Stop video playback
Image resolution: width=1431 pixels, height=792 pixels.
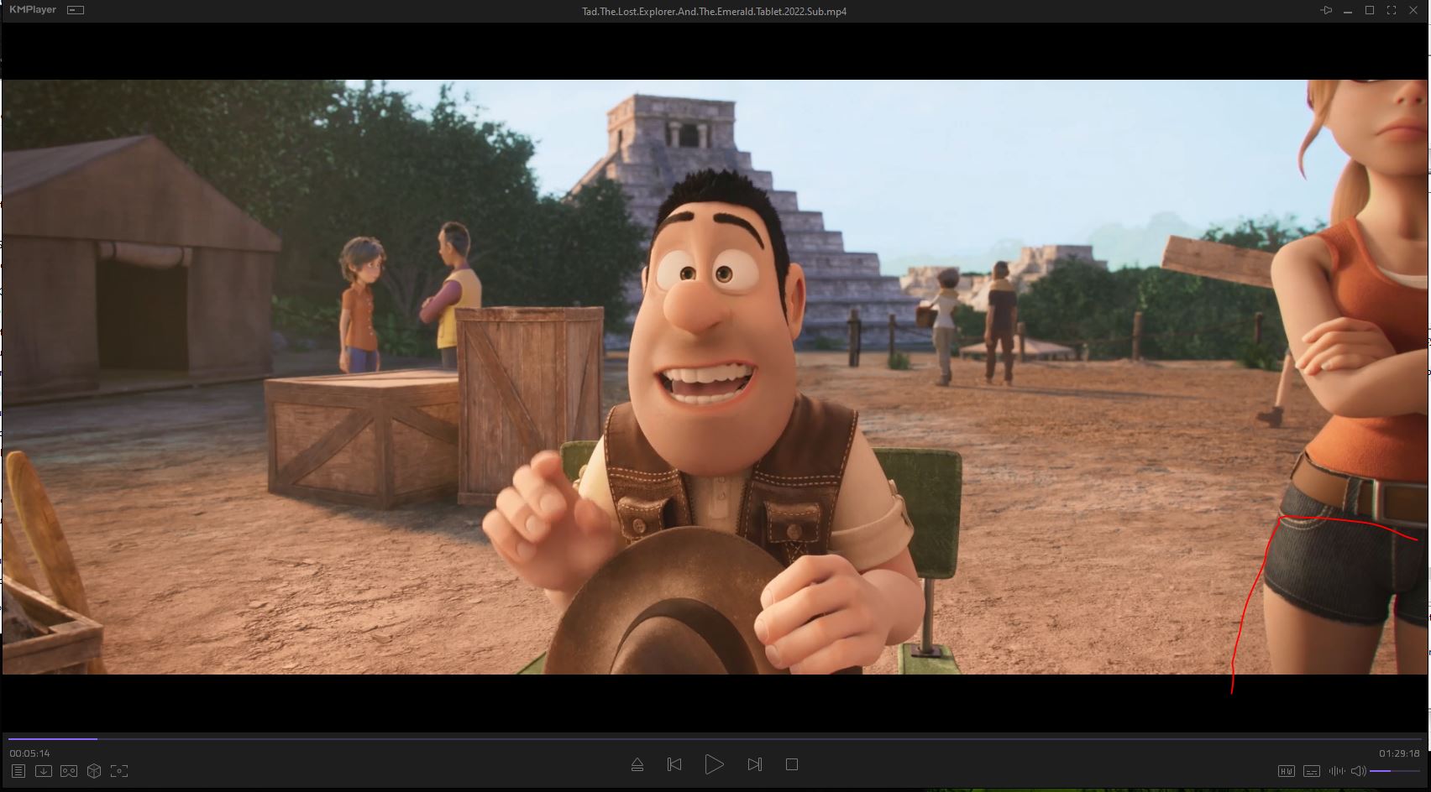791,764
